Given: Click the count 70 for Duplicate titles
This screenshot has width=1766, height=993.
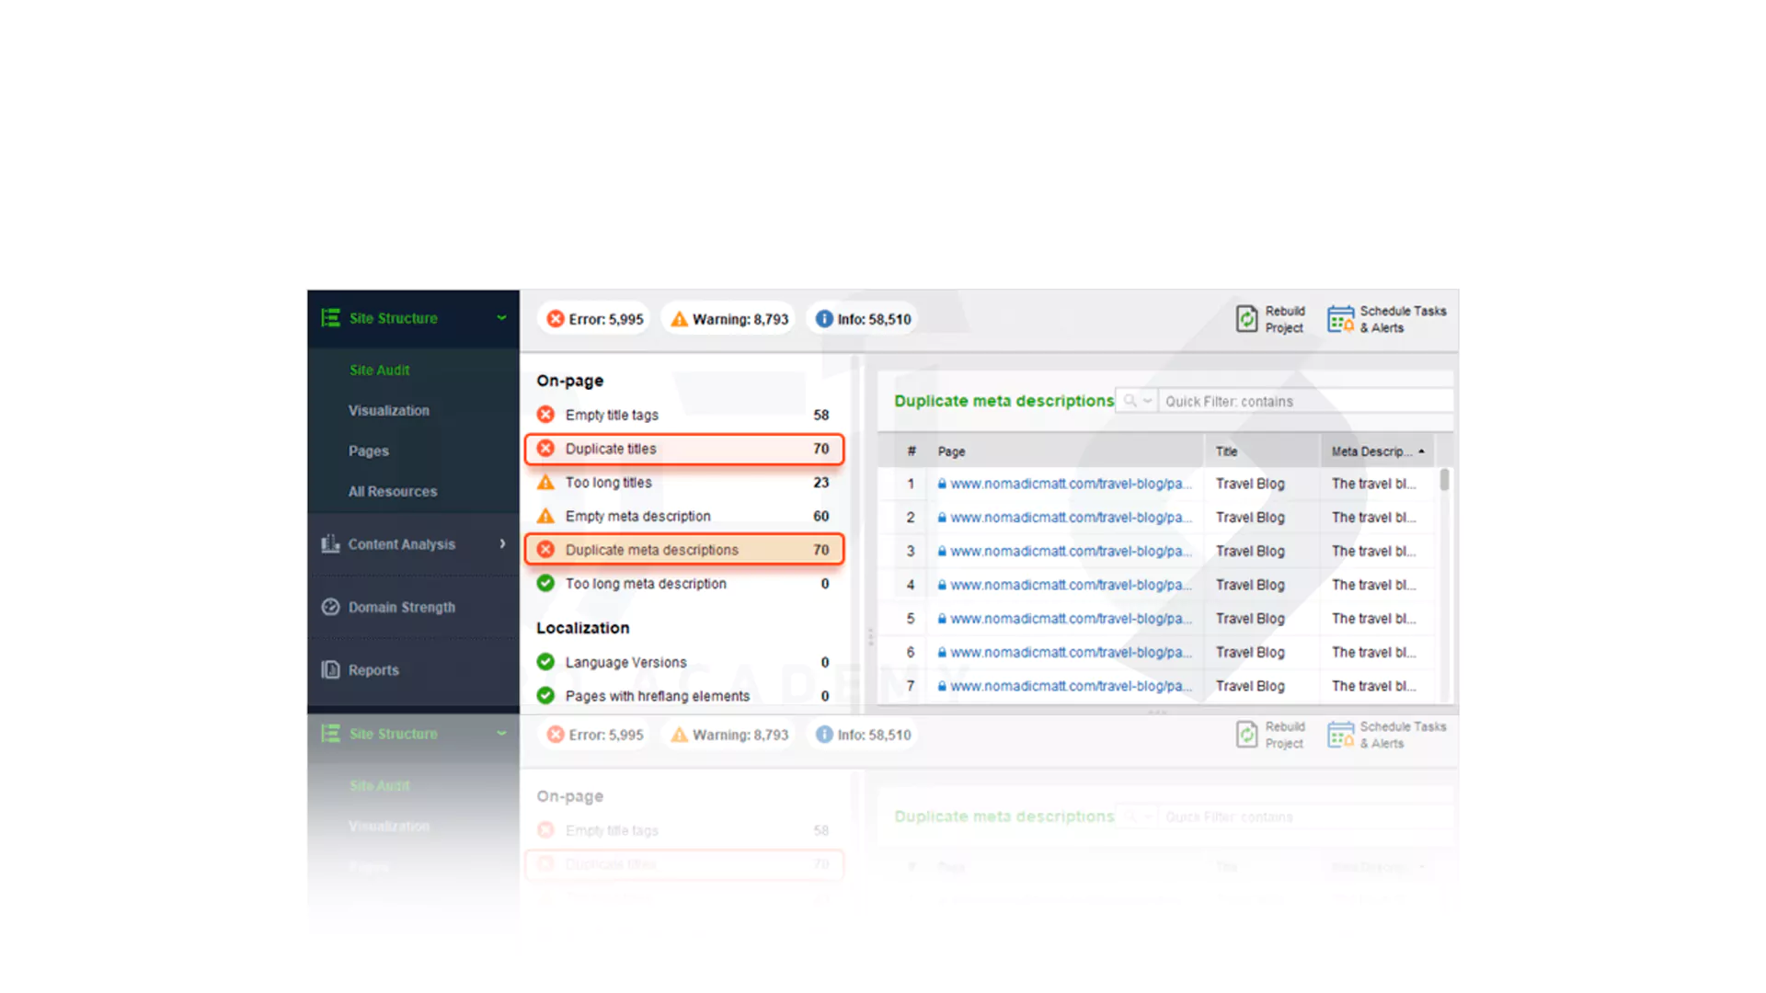Looking at the screenshot, I should point(820,449).
